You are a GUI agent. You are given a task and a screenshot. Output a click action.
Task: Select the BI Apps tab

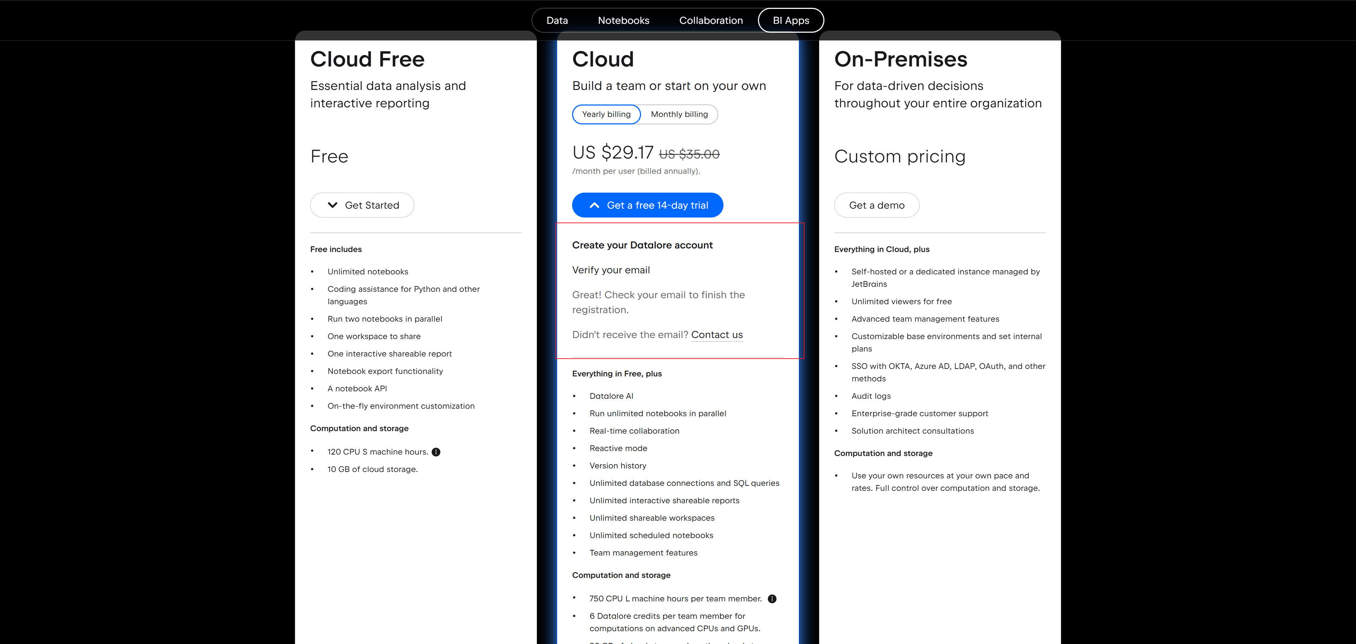click(791, 21)
